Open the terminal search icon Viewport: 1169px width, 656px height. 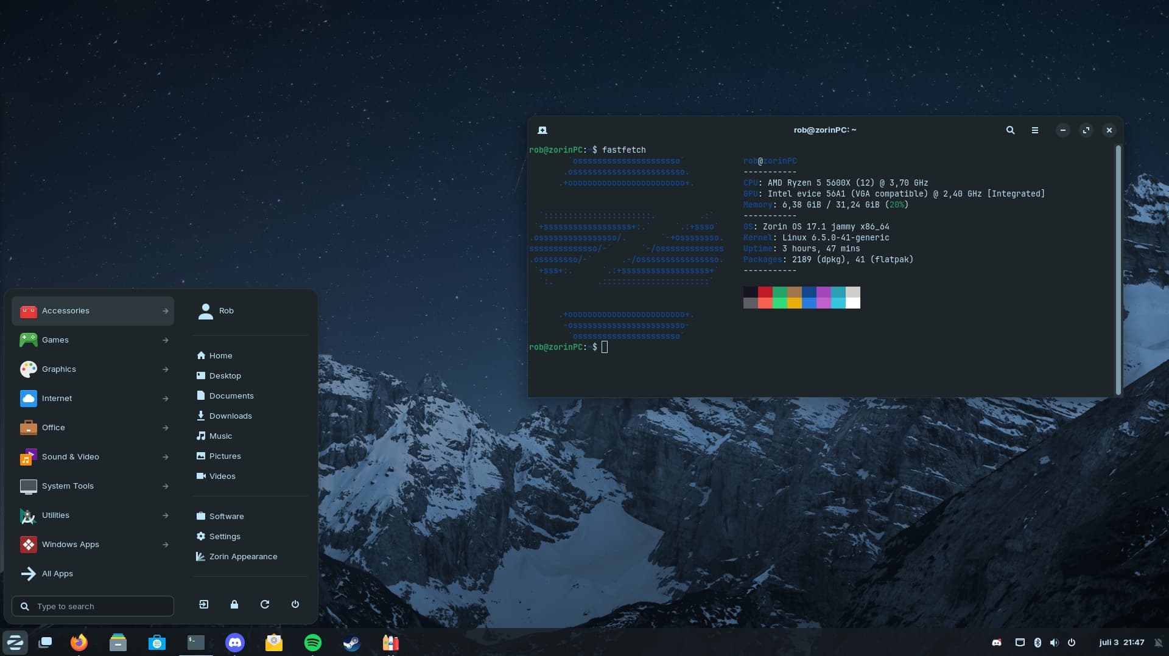(x=1010, y=130)
